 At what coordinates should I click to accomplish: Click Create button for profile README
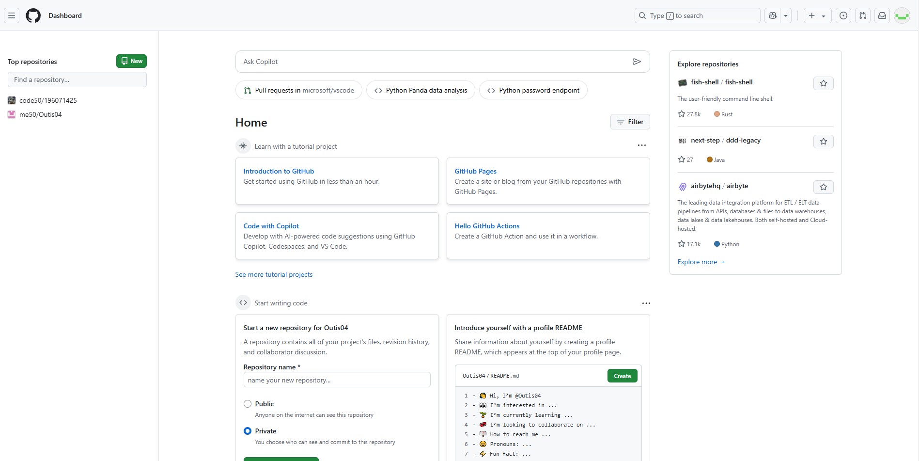[x=623, y=376]
